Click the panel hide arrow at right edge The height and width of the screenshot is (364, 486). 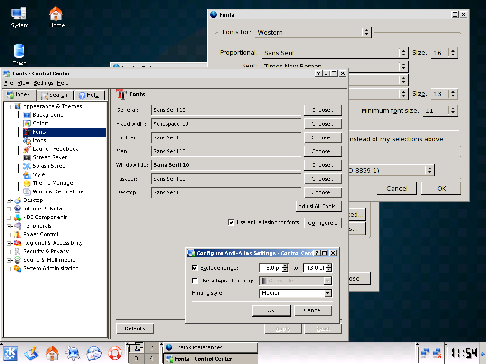(x=483, y=354)
